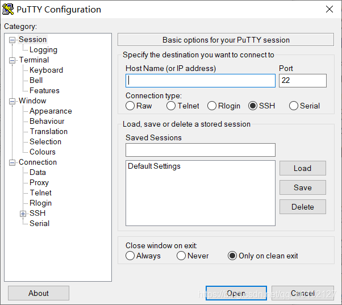The height and width of the screenshot is (305, 342).
Task: Choose Telnet connection type radio
Action: point(171,106)
